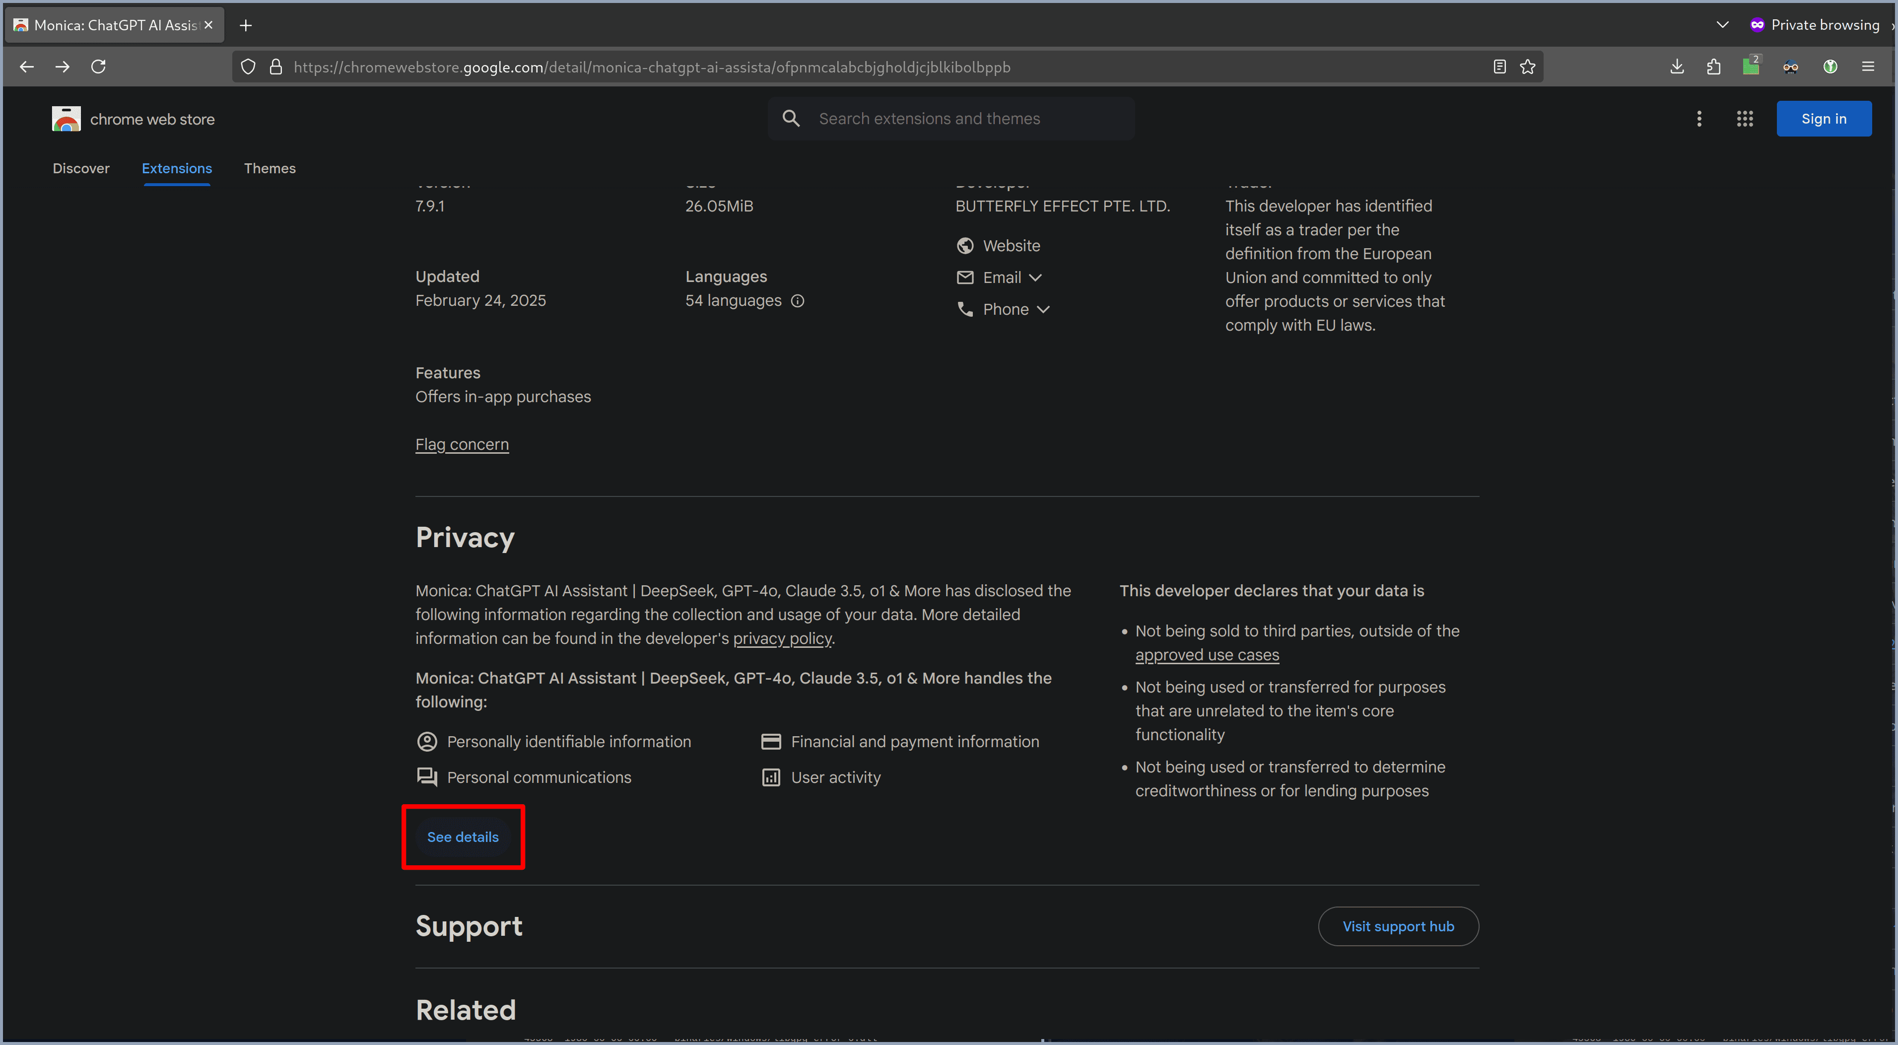Click developer name BUTTERFLY EFFECT PTE. LTD.
The width and height of the screenshot is (1898, 1045).
(1063, 207)
